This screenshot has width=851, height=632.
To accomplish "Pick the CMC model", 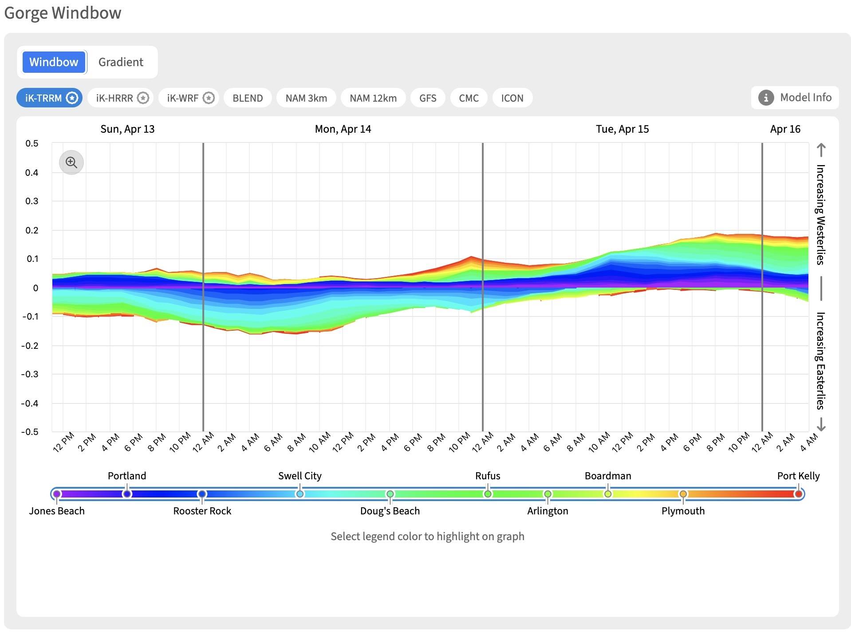I will 469,98.
